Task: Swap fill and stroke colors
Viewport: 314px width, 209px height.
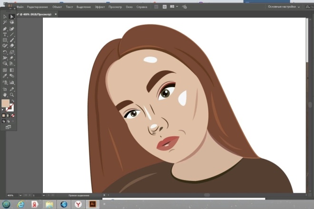Action: coord(13,101)
